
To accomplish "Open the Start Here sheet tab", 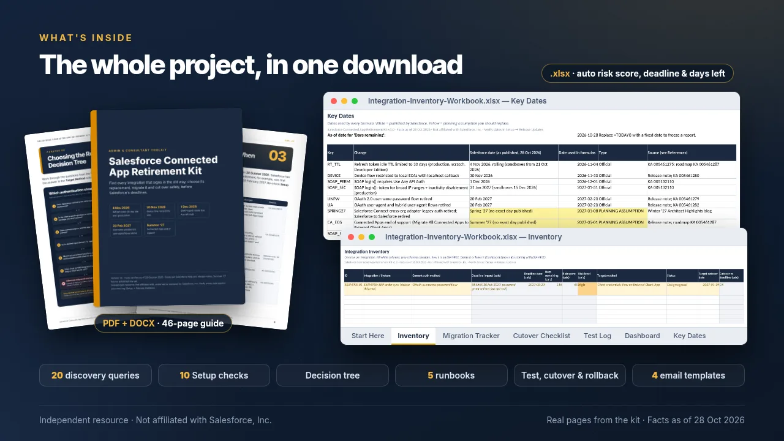I will coord(368,336).
